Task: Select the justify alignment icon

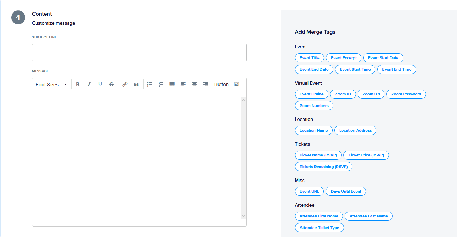Action: tap(172, 84)
